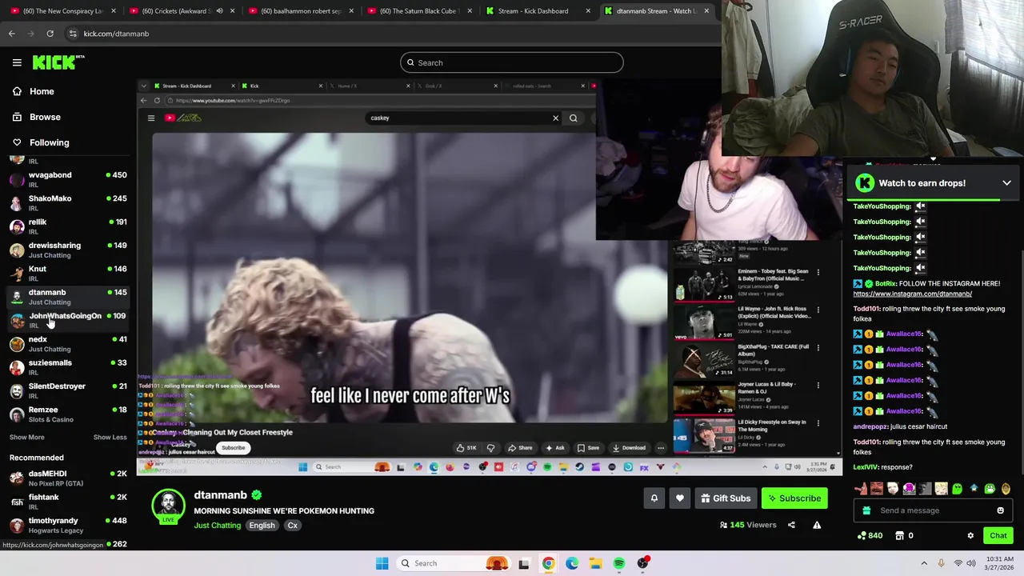Open Spotify from the taskbar

pyautogui.click(x=619, y=563)
